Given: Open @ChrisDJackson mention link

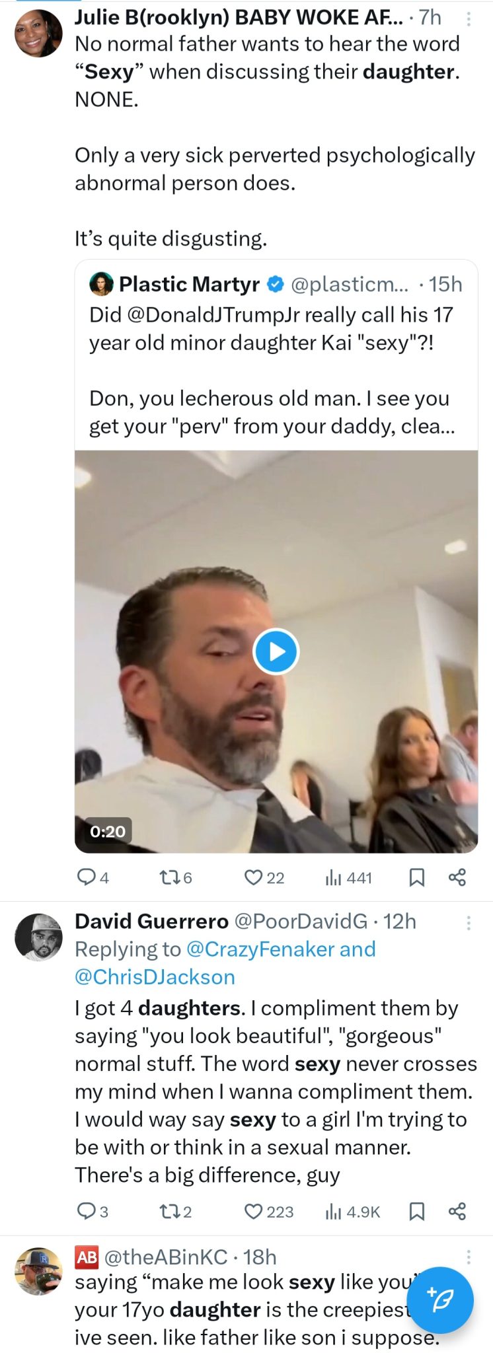Looking at the screenshot, I should (x=155, y=977).
